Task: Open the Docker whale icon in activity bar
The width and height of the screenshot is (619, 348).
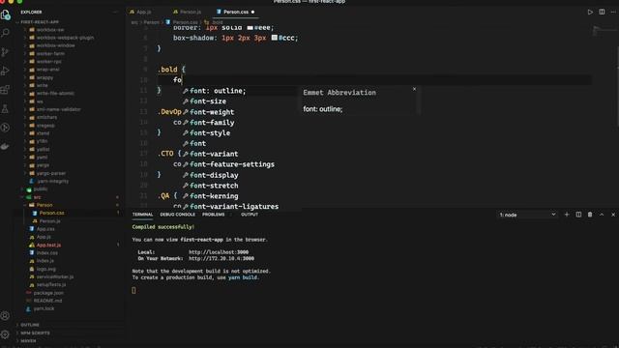Action: 5,146
